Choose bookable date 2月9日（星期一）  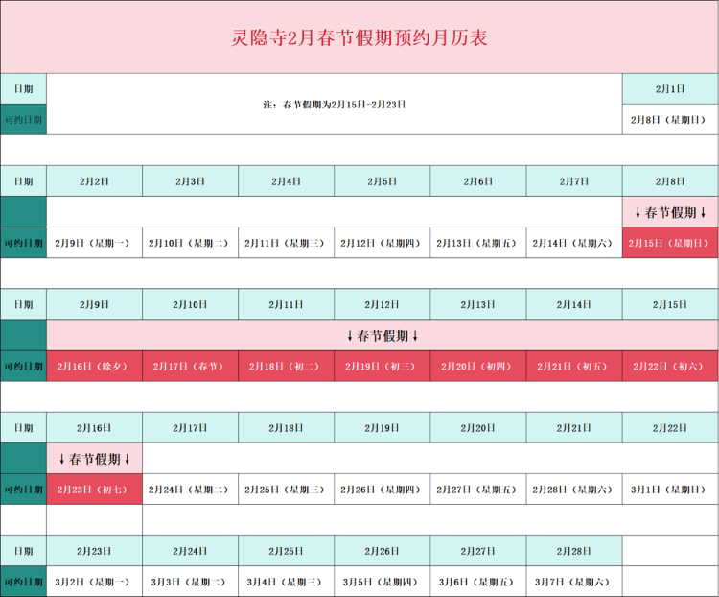94,243
